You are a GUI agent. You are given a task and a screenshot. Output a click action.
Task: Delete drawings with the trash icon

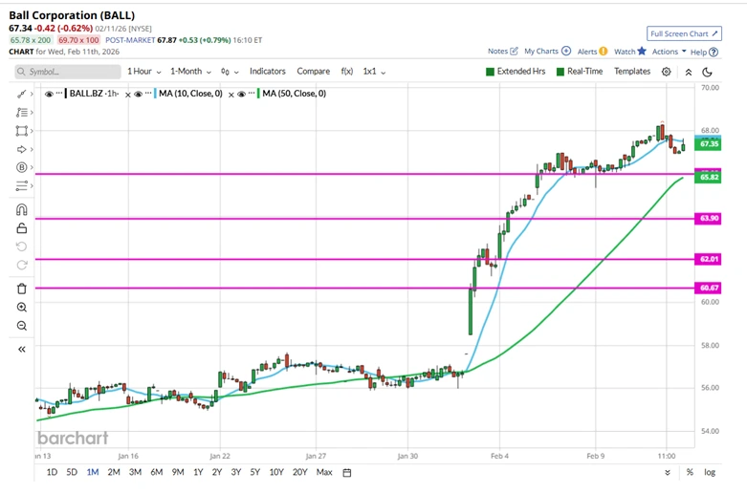(x=22, y=289)
